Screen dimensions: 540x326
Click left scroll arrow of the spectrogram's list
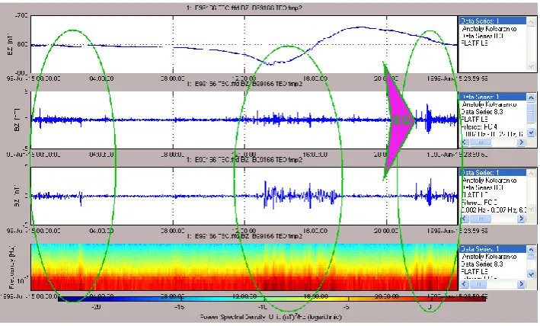[x=465, y=284]
